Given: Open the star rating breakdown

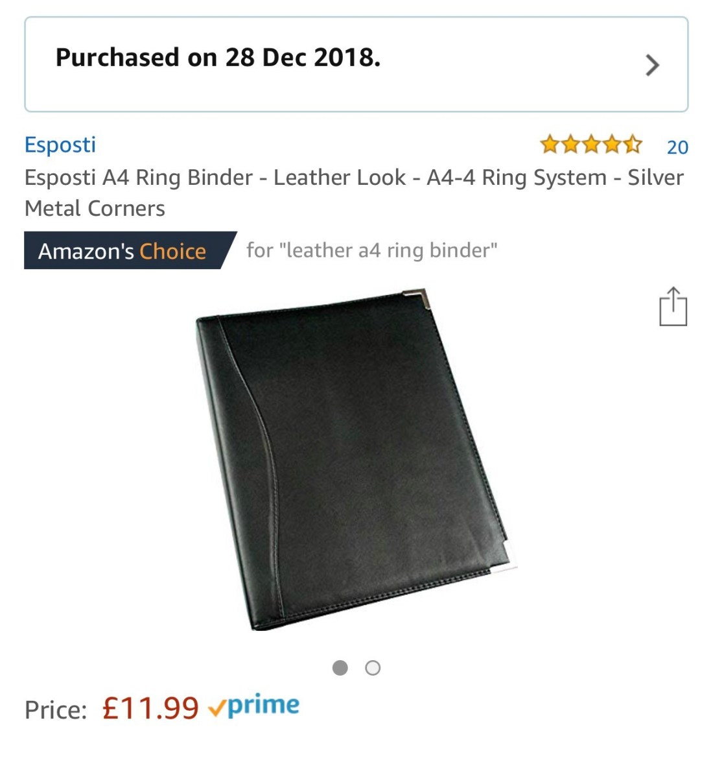Looking at the screenshot, I should click(591, 145).
